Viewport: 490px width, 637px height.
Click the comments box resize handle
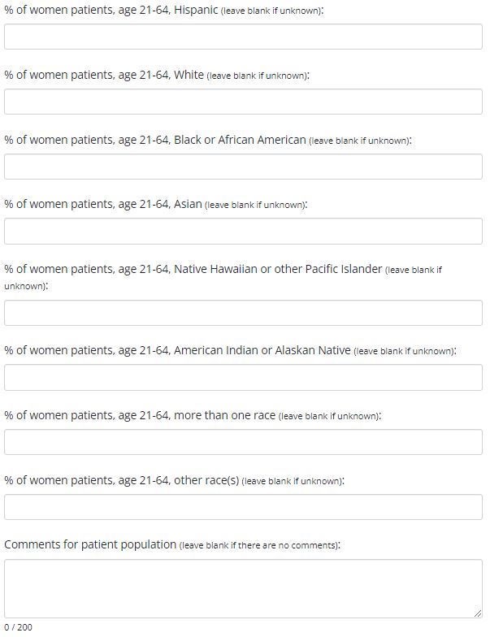[x=478, y=613]
